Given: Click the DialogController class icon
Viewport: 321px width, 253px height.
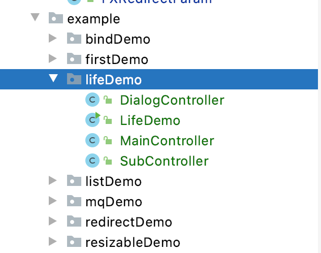Looking at the screenshot, I should click(x=92, y=100).
